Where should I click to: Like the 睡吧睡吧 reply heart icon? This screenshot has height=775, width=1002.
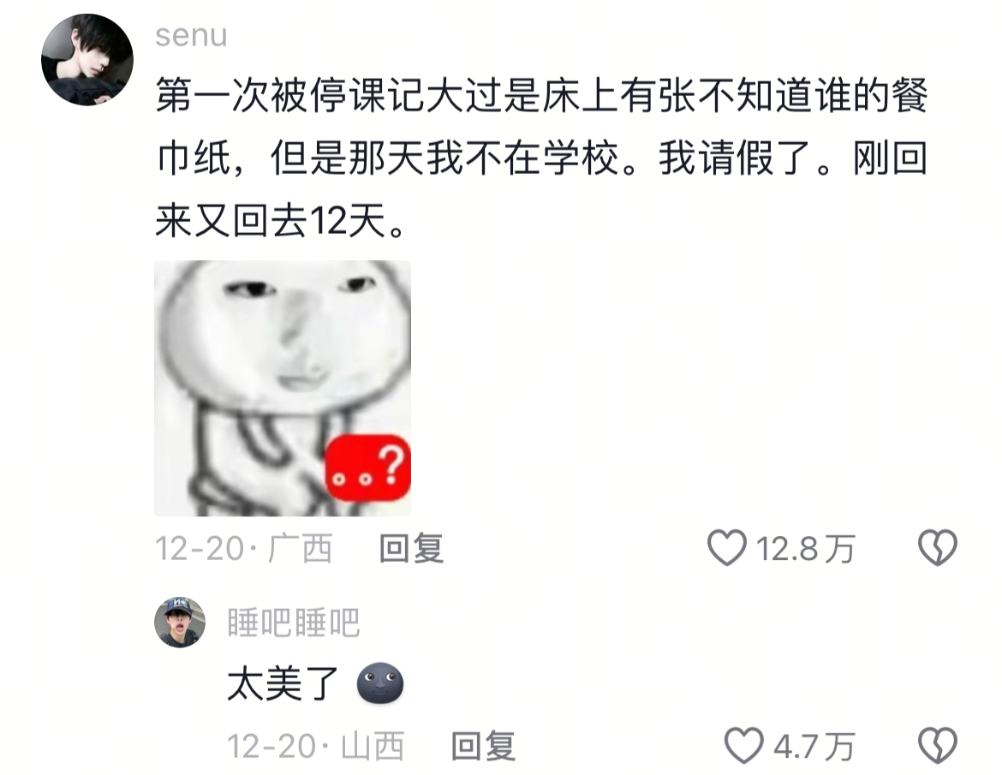[744, 746]
